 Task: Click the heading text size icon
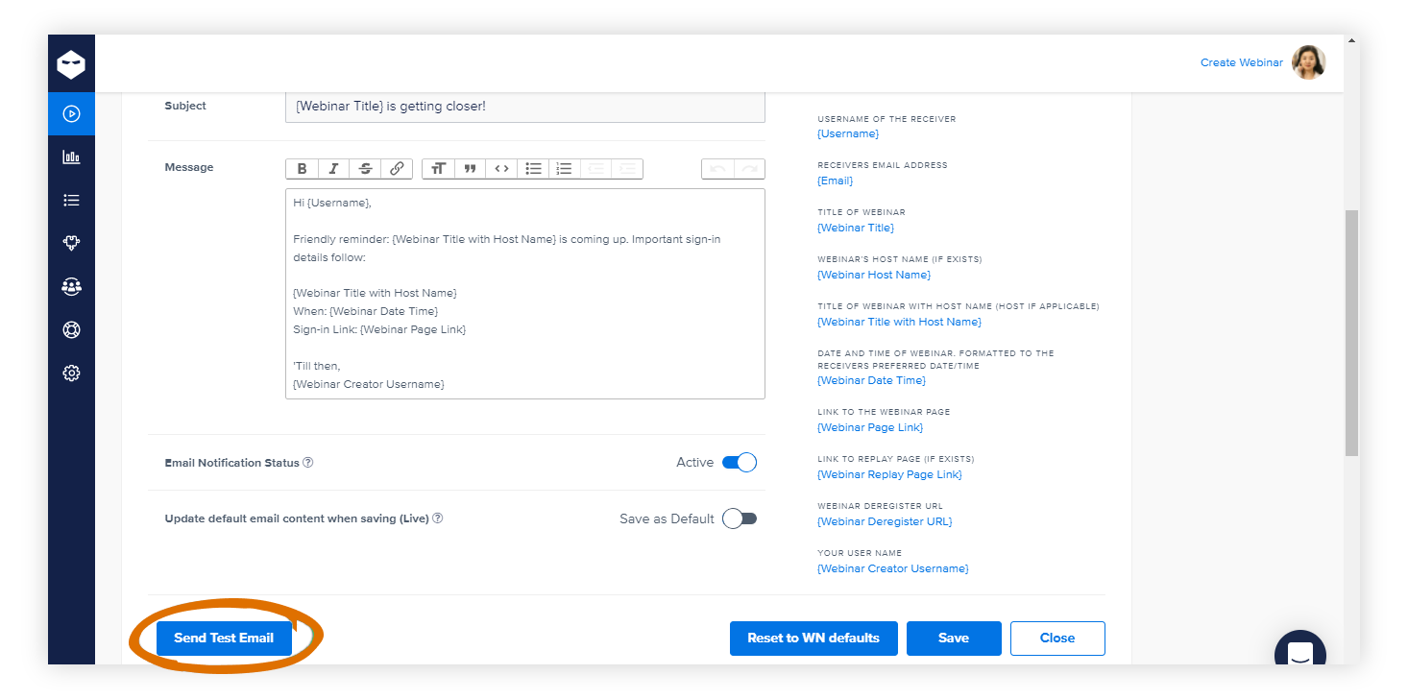click(438, 169)
